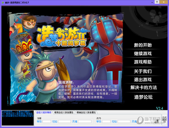Open 解决卡的方法 lag fix option
Screen dimensions: 169x128
[144, 87]
